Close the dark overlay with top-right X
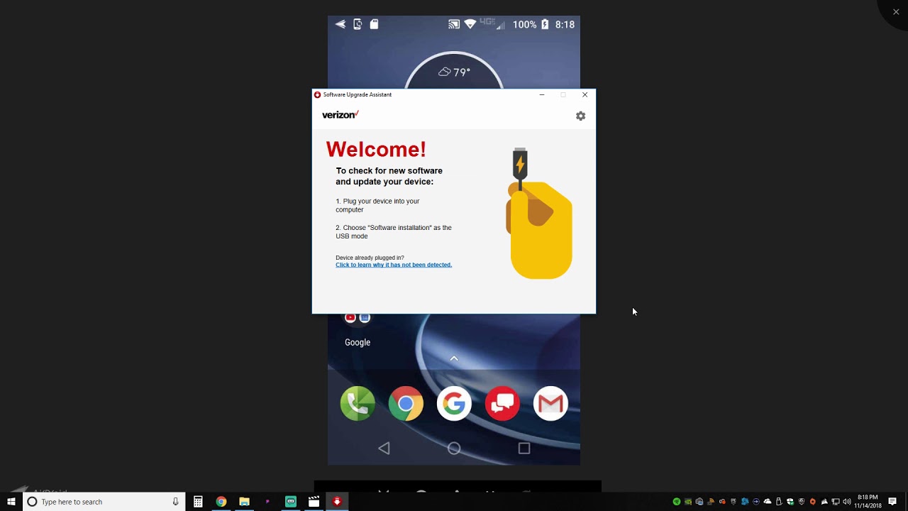Screen dimensions: 908x511 point(896,11)
